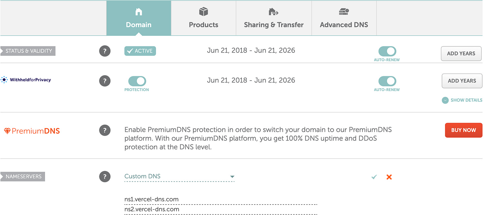Click the PremiumDNS Buy Now button
Screen dimensions: 489x215
click(463, 130)
